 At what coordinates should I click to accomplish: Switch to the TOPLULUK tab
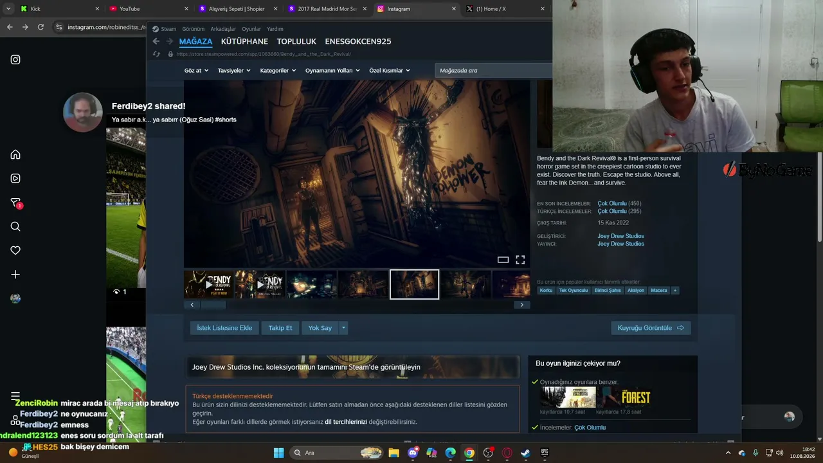[296, 41]
